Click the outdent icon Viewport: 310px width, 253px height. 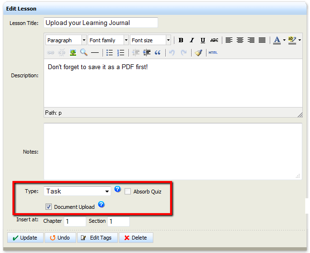136,53
